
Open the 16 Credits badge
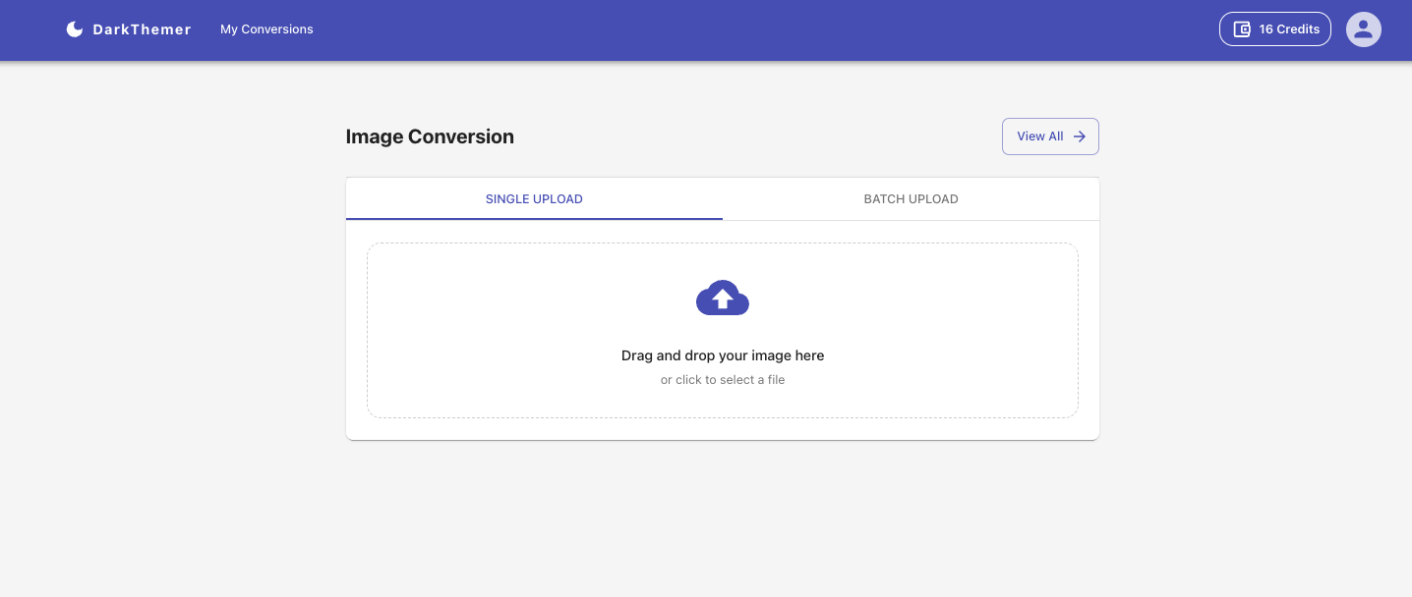click(1275, 29)
